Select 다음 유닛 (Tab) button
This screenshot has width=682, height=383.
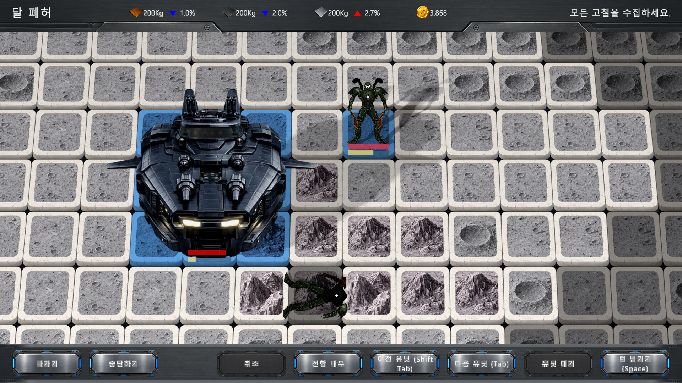(482, 363)
